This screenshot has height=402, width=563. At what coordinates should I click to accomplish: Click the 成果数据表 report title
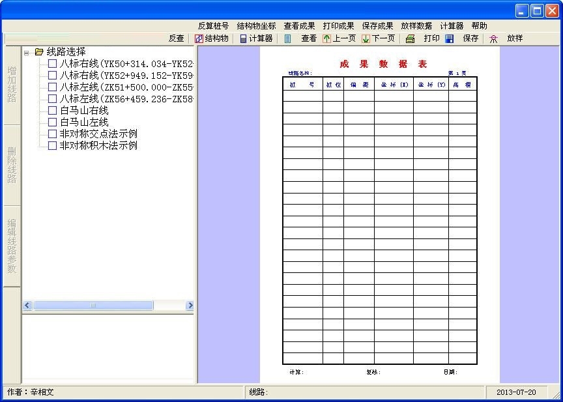point(383,65)
